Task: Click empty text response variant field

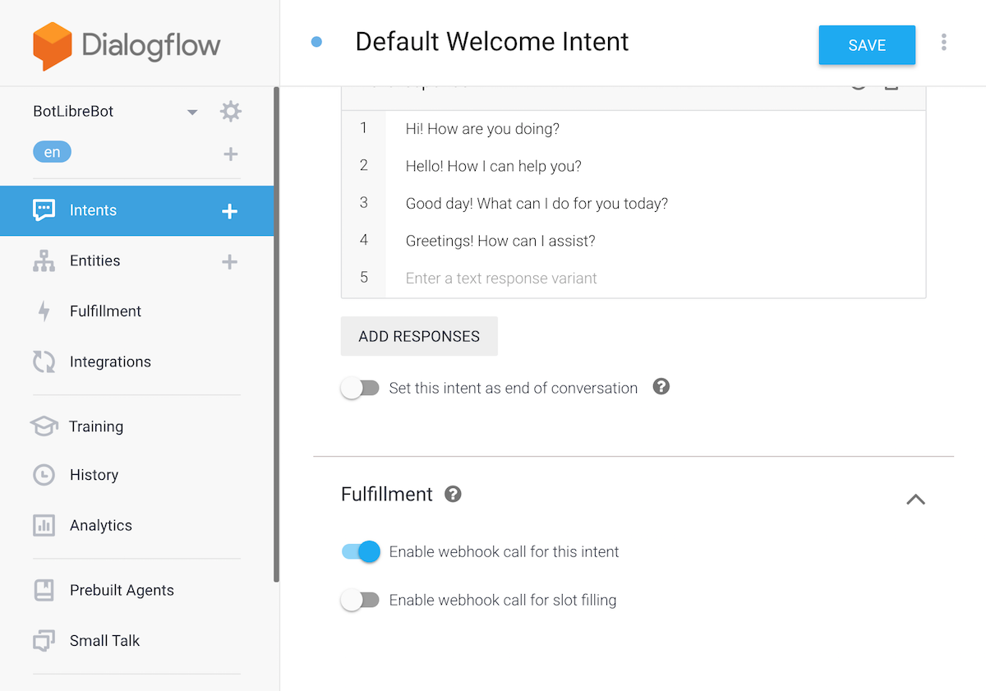Action: click(x=655, y=279)
